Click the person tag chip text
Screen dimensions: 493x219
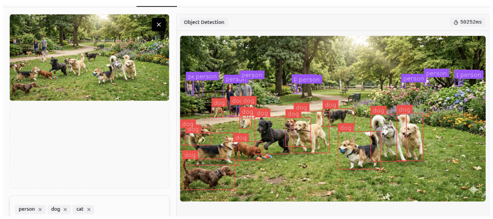tap(27, 209)
